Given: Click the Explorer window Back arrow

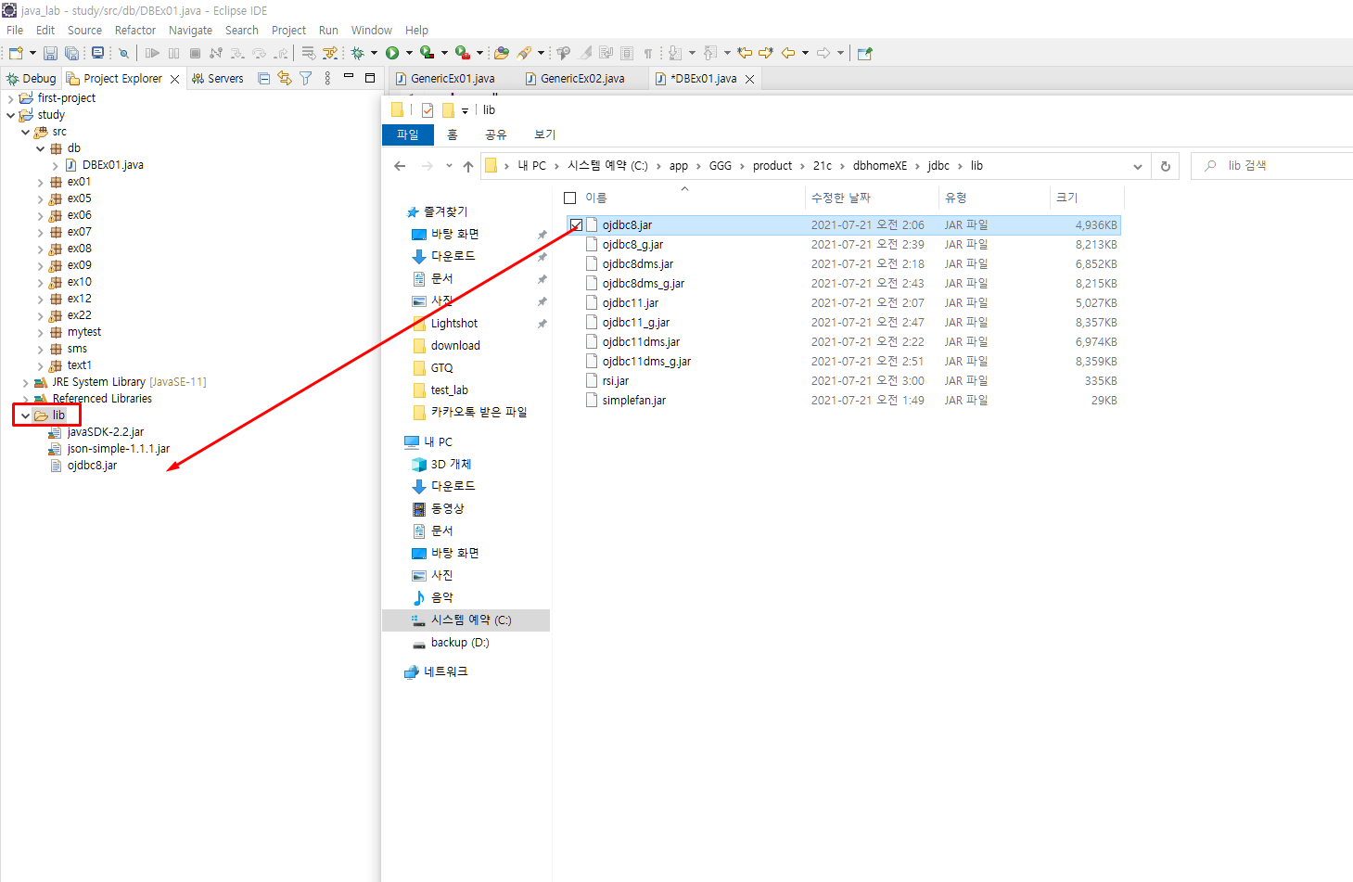Looking at the screenshot, I should tap(400, 166).
